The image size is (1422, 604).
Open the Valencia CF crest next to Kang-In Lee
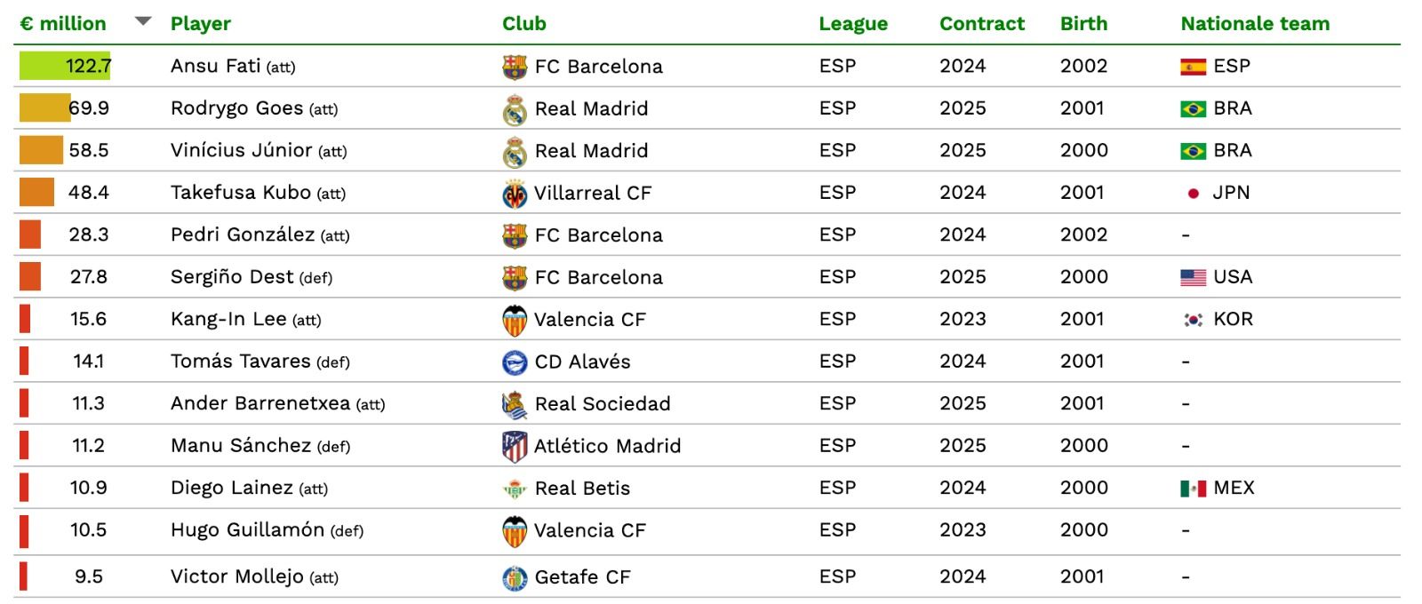click(x=514, y=319)
